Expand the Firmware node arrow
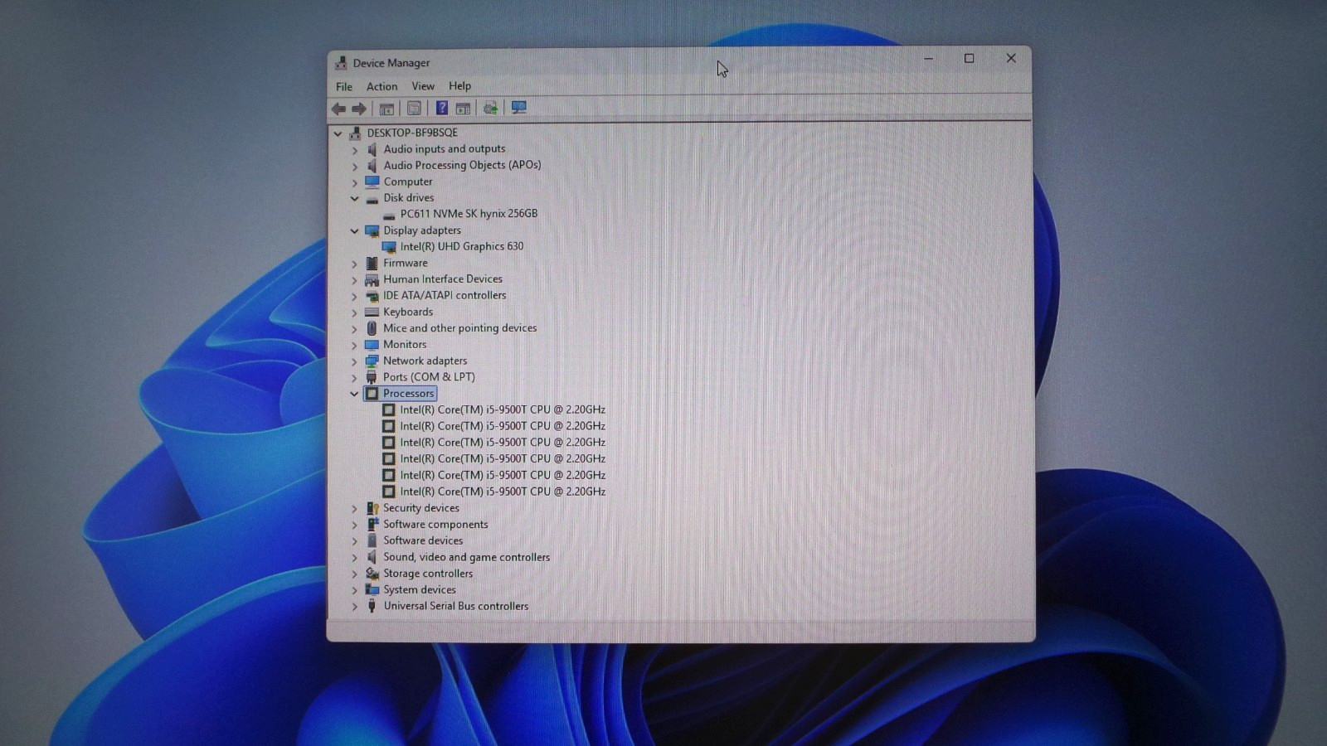 coord(355,264)
